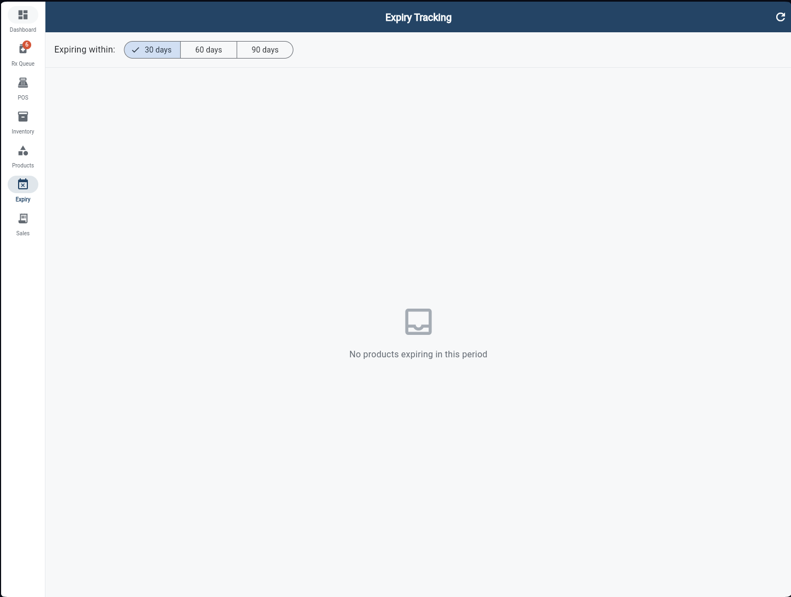Click the 'No products expiring' message

(x=418, y=354)
